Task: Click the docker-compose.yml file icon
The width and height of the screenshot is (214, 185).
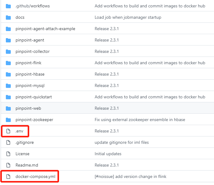Action: click(x=8, y=177)
